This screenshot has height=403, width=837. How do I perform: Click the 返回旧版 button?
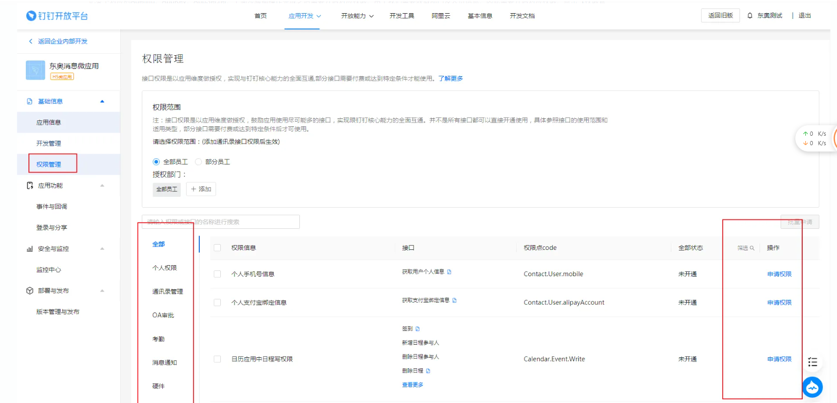[x=721, y=16]
